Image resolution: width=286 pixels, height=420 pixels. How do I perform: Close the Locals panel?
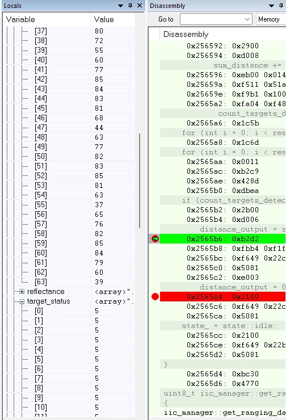coord(140,5)
